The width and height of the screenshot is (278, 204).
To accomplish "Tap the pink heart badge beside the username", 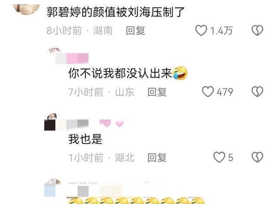I will [119, 123].
